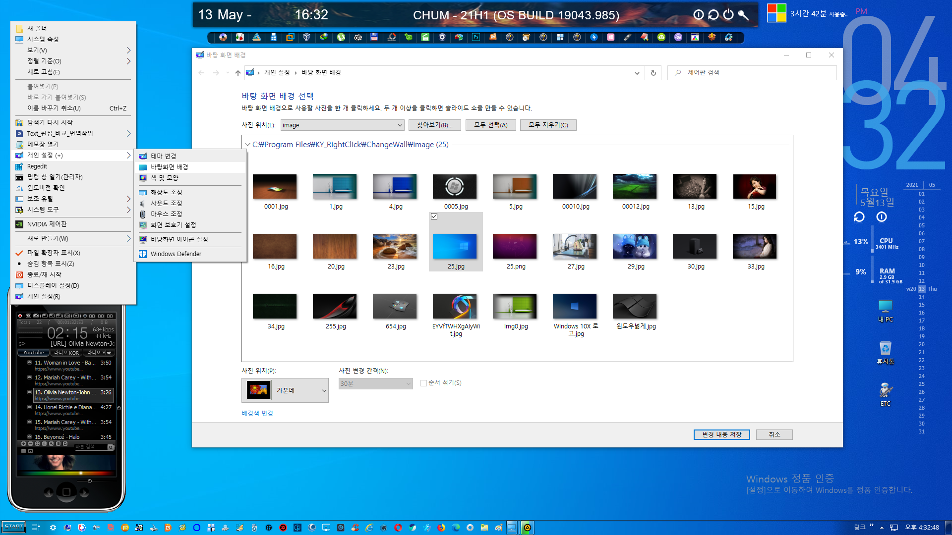This screenshot has width=952, height=535.
Task: Launch uTorrent icon in top dock
Action: 341,37
